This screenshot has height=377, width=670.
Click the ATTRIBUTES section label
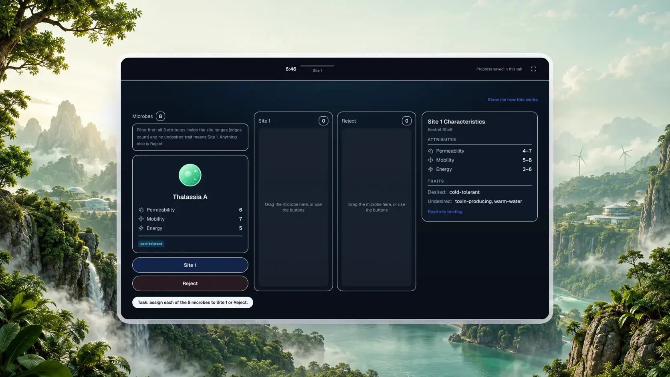coord(442,139)
